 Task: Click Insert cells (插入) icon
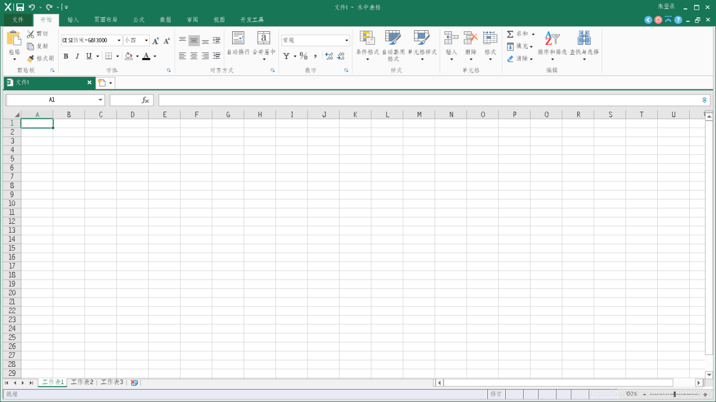pyautogui.click(x=451, y=37)
